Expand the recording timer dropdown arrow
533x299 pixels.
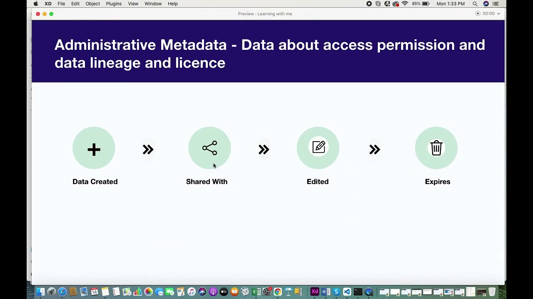click(x=498, y=14)
